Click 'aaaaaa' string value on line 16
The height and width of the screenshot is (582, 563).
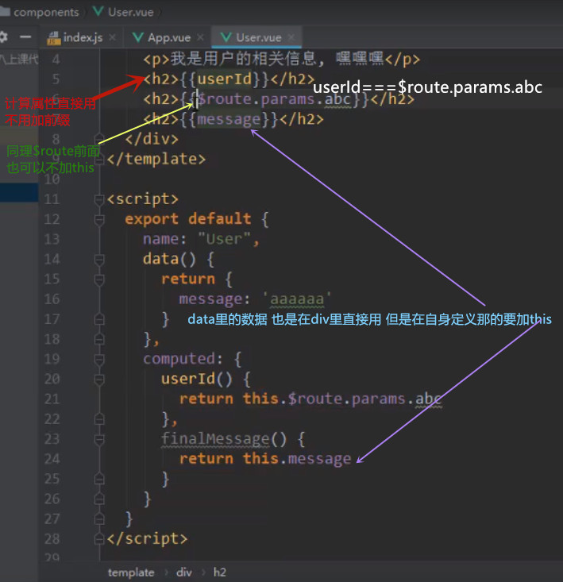pos(297,299)
